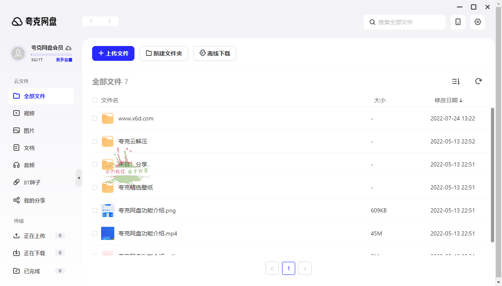This screenshot has width=502, height=286.
Task: Click the mobile device icon
Action: (458, 22)
